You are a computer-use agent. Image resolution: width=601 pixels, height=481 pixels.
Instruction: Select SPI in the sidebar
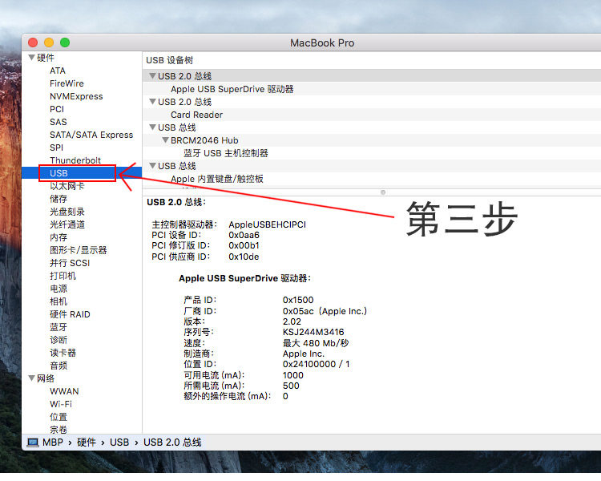point(56,148)
